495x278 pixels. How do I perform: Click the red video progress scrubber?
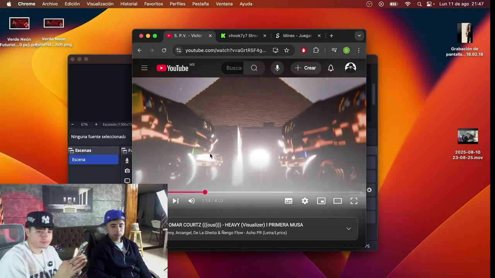pyautogui.click(x=205, y=192)
